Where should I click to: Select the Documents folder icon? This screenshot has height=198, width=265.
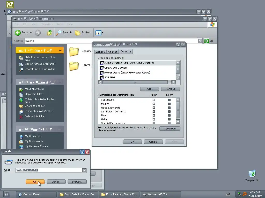pyautogui.click(x=74, y=52)
